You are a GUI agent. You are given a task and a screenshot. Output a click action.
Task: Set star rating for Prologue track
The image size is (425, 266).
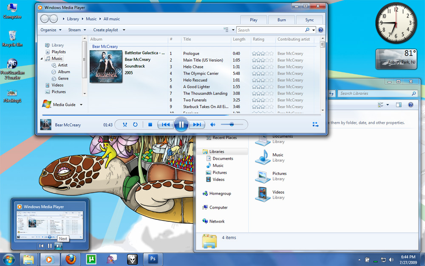[262, 54]
